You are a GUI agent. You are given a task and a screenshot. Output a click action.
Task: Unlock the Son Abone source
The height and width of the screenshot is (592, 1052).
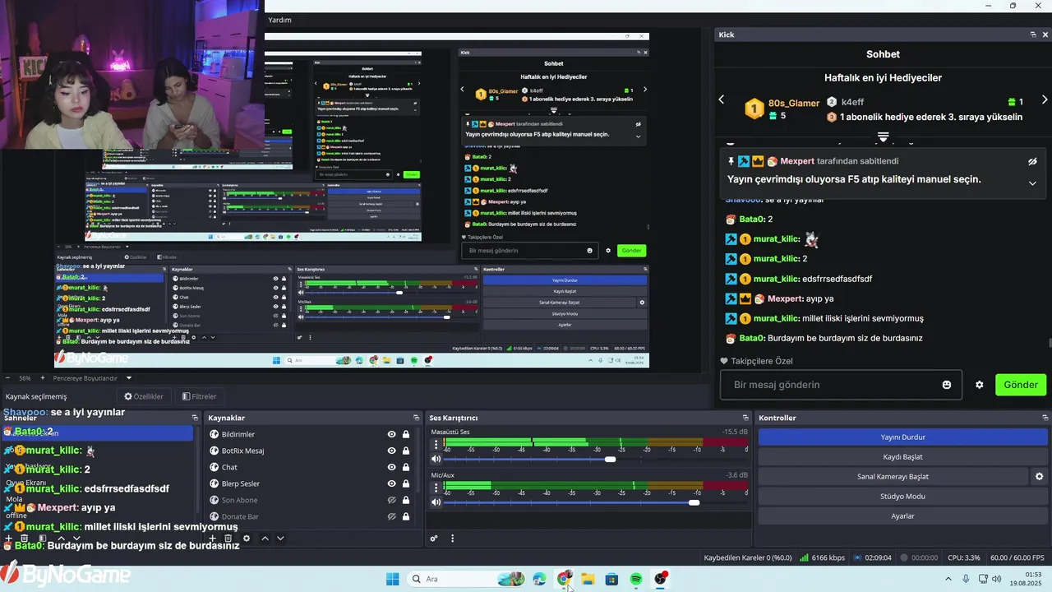pyautogui.click(x=406, y=500)
